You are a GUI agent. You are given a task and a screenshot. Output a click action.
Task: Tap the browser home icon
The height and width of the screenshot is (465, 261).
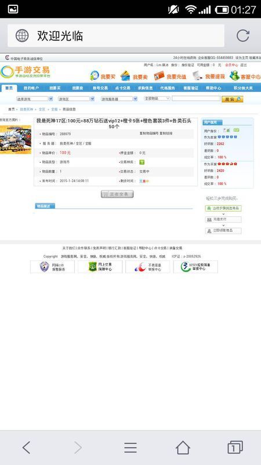click(183, 447)
